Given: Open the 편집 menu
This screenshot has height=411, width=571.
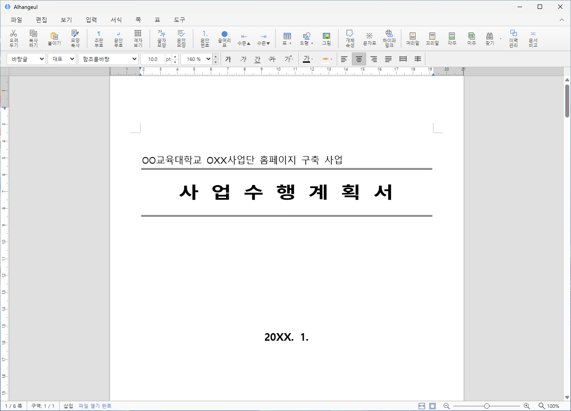Looking at the screenshot, I should coord(41,20).
